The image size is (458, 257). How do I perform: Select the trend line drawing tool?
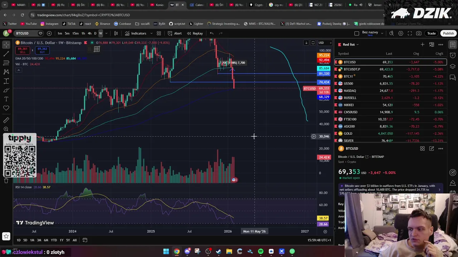(x=6, y=54)
